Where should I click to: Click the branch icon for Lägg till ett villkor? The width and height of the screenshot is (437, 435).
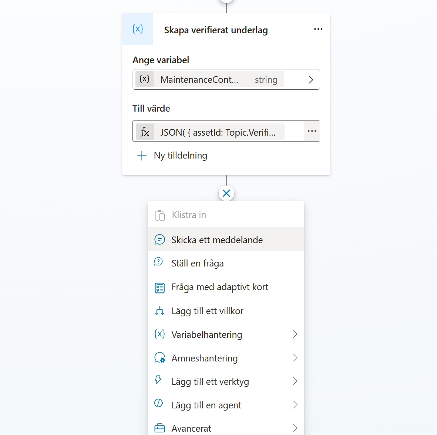[160, 310]
